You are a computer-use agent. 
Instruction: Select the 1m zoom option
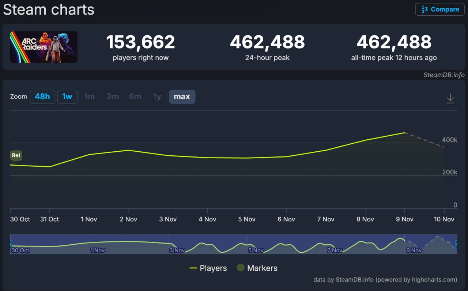click(x=90, y=97)
